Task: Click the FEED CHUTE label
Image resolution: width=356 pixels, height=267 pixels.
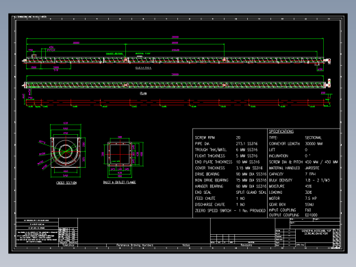Action: click(x=205, y=199)
